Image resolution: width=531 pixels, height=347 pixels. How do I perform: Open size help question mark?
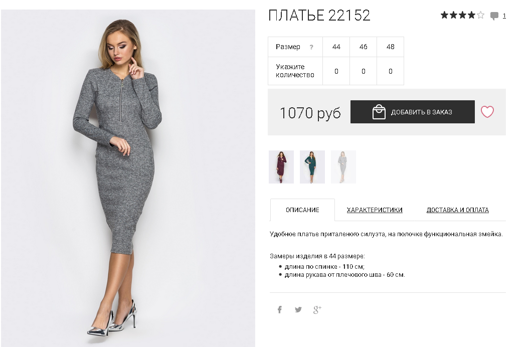point(311,47)
